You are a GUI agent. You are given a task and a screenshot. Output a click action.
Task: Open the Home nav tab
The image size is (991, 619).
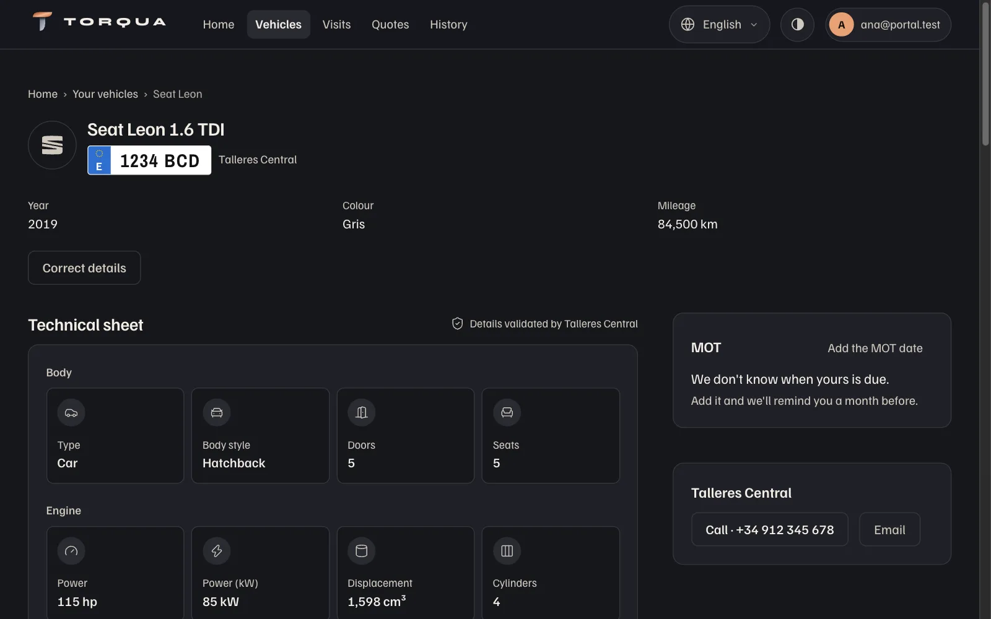[219, 25]
